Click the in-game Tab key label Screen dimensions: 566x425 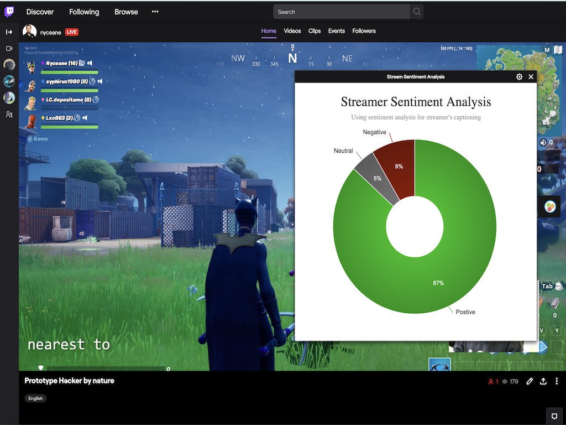click(x=547, y=286)
